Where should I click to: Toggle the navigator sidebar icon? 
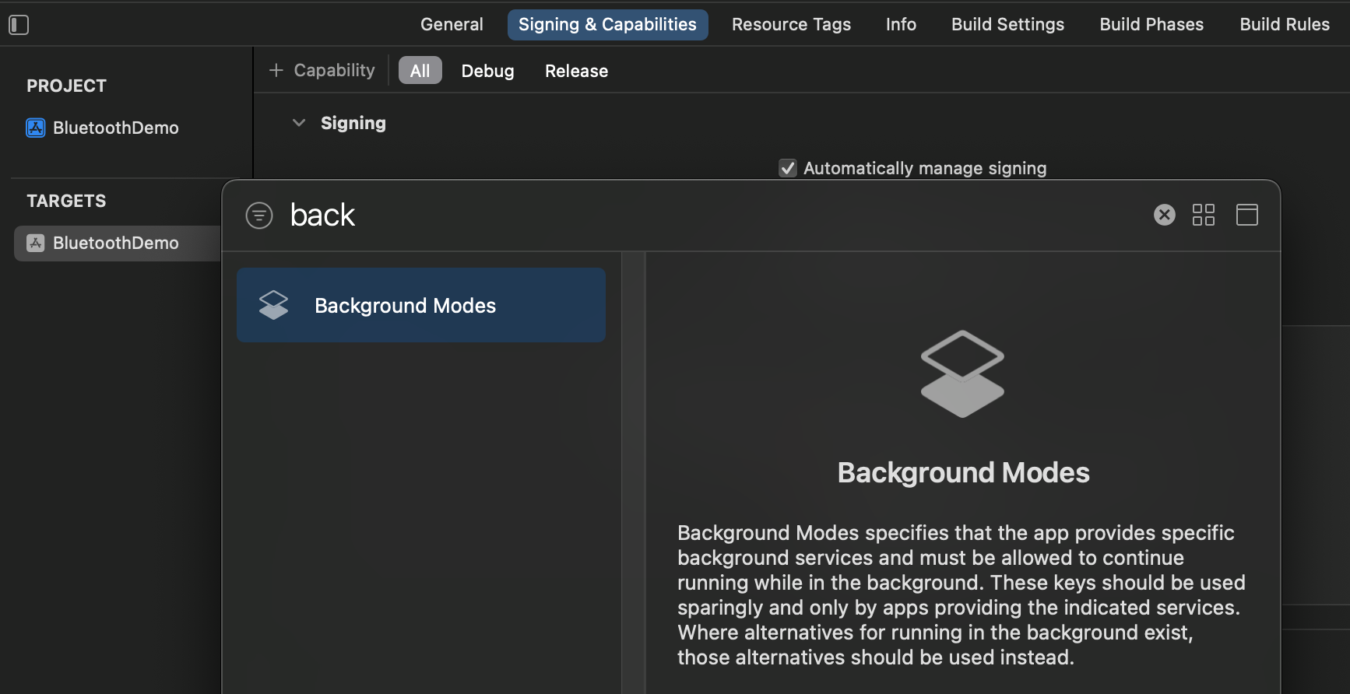pos(19,25)
